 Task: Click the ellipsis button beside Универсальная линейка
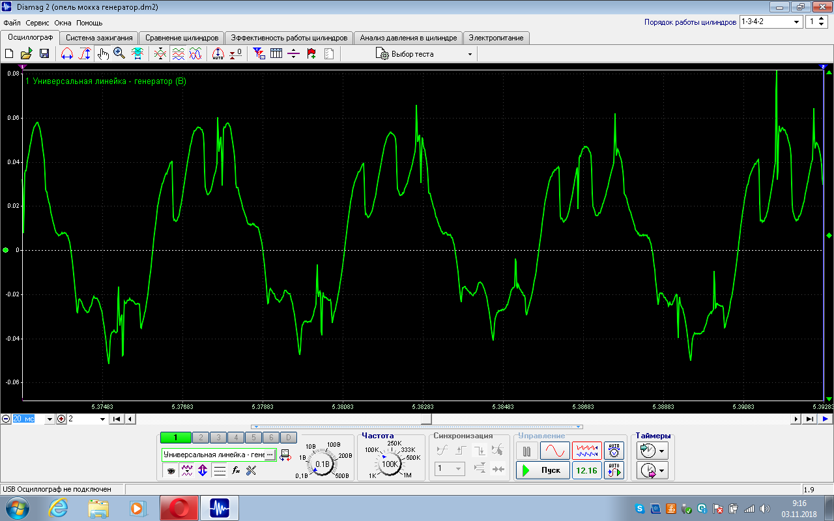[x=270, y=455]
